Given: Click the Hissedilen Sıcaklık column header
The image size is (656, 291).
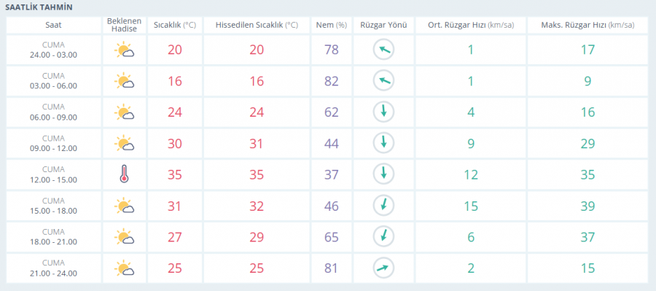Looking at the screenshot, I should [x=257, y=25].
